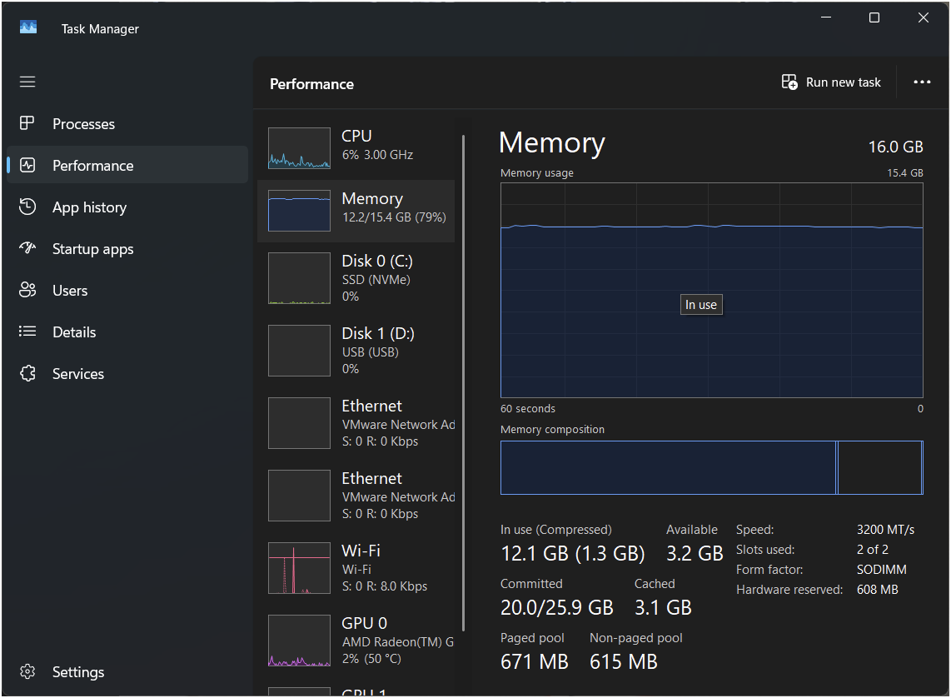The image size is (951, 698).
Task: Click the Task Manager app icon
Action: point(28,27)
